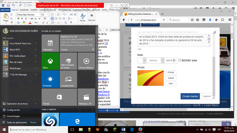The width and height of the screenshot is (237, 133).
Task: Click align left icon in Word ribbon
Action: tap(52, 18)
